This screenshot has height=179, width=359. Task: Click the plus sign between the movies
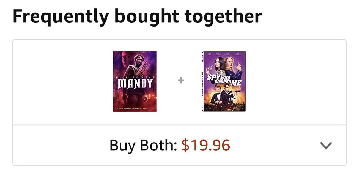pyautogui.click(x=181, y=80)
